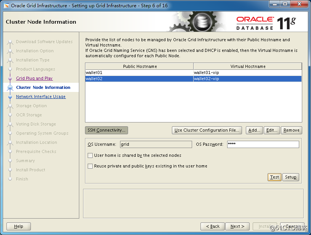Click the Product Languages step
This screenshot has height=235, width=311.
tap(35, 69)
